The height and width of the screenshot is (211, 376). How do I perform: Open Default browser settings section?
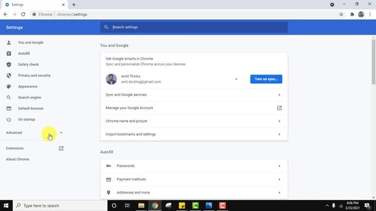[31, 108]
